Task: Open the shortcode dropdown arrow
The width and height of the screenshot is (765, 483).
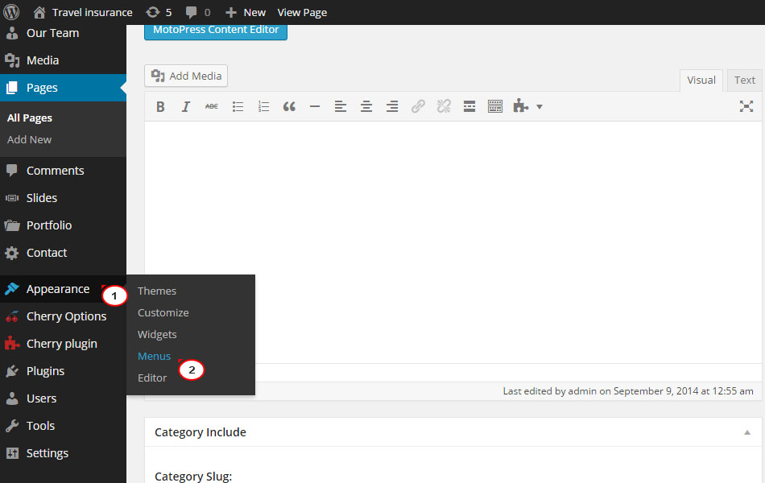Action: [x=539, y=107]
